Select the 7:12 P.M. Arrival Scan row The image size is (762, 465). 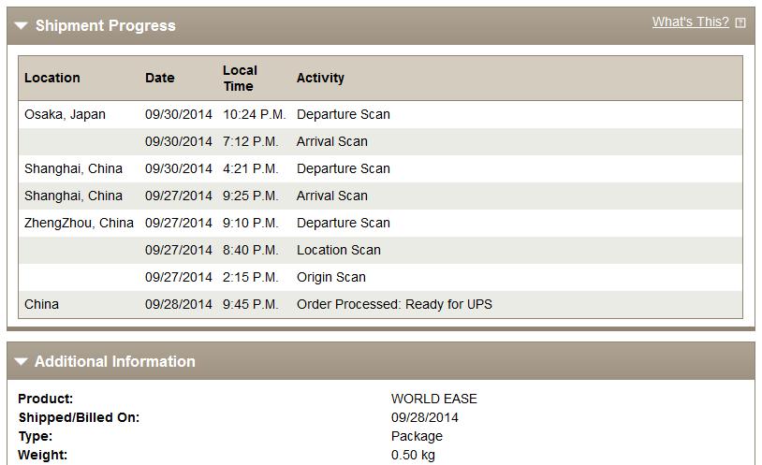(380, 142)
